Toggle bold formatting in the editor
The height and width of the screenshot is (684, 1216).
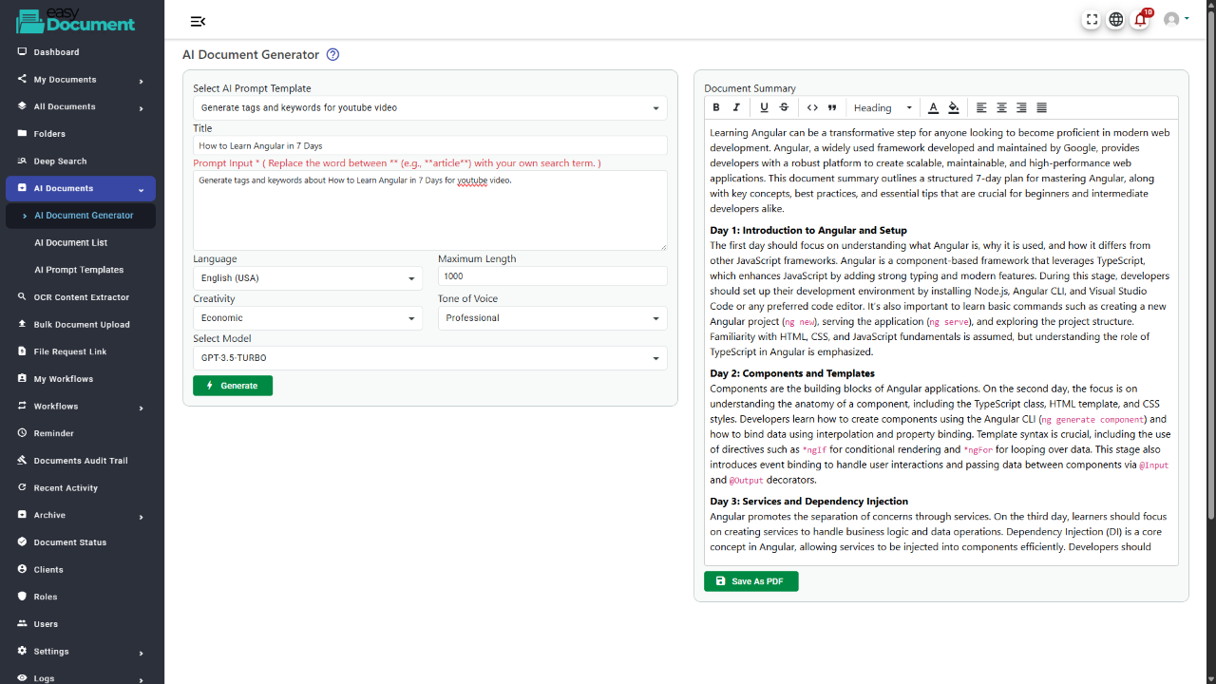pyautogui.click(x=716, y=107)
